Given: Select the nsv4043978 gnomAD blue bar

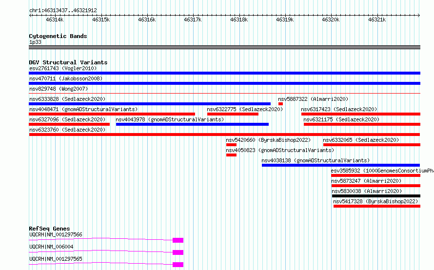Looking at the screenshot, I should 192,124.
